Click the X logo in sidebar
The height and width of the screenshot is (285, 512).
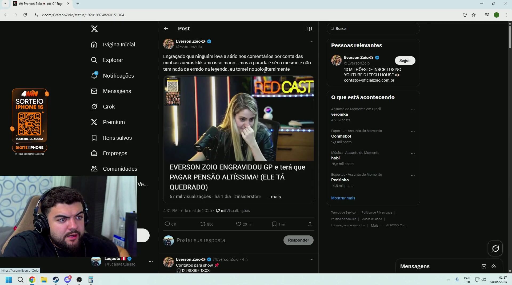pos(94,29)
